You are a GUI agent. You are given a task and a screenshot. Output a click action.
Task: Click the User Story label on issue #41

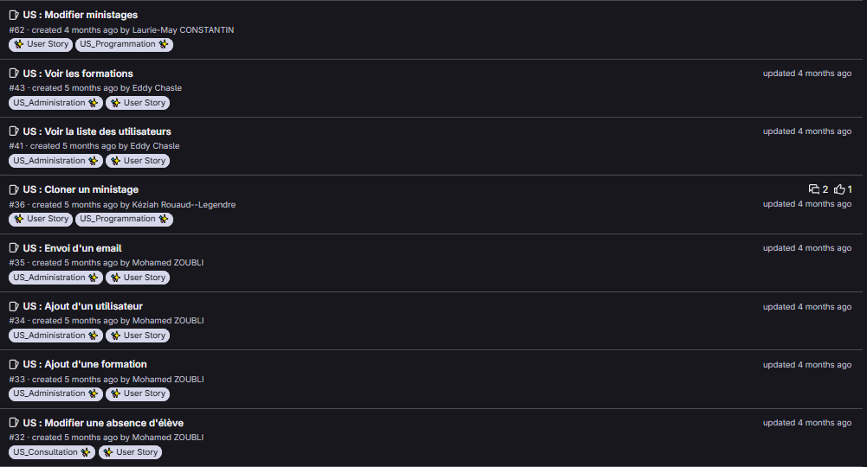pos(138,161)
